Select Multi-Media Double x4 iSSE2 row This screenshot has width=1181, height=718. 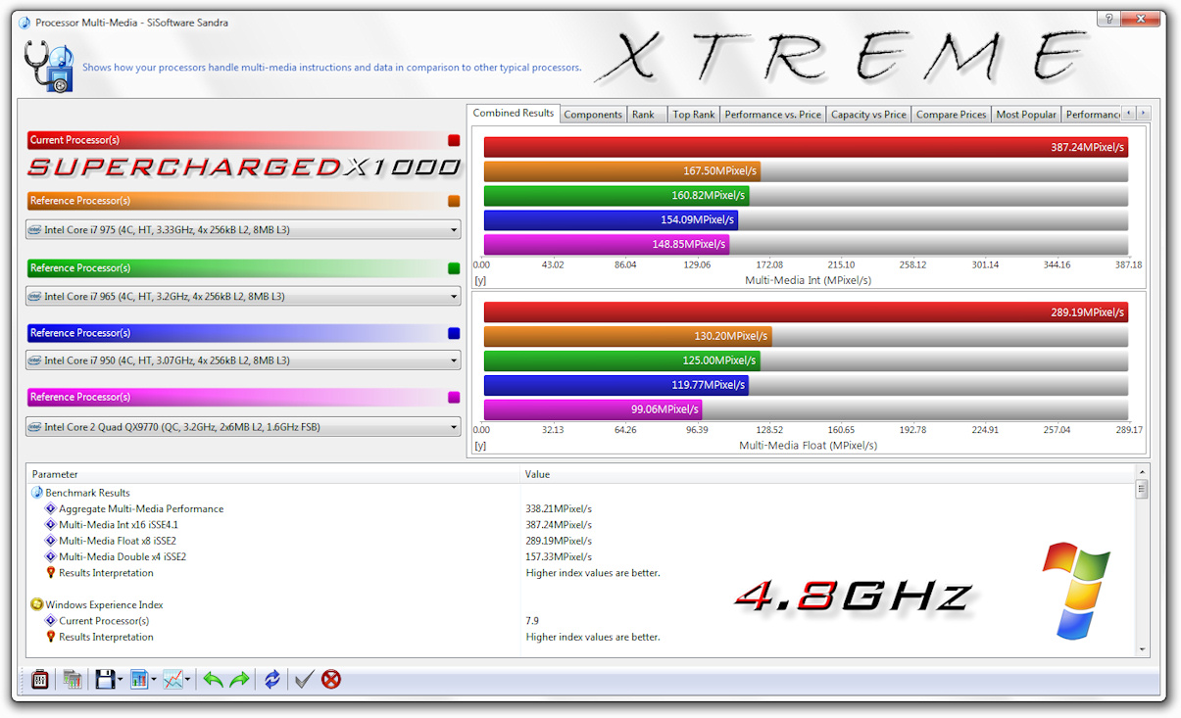tap(123, 556)
